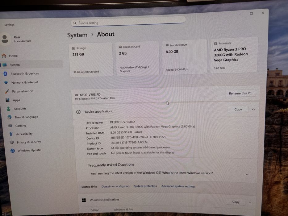Collapse the Windows specifications section
This screenshot has height=216, width=288.
tap(250, 202)
